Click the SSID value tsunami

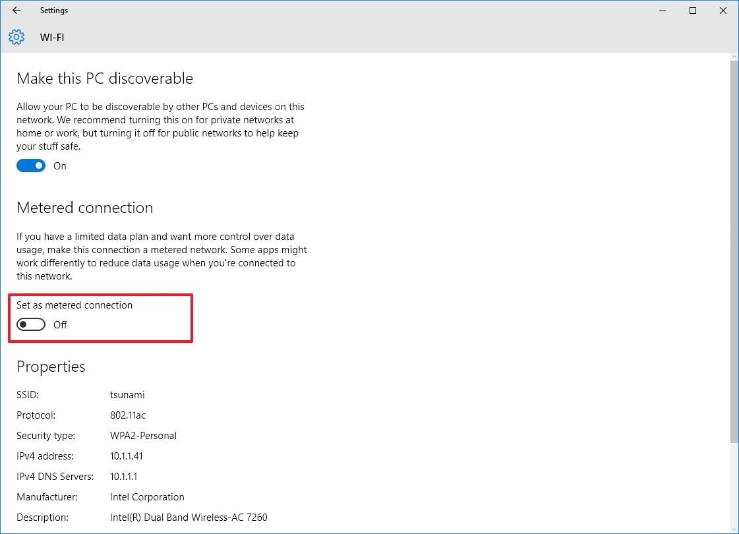tap(127, 395)
